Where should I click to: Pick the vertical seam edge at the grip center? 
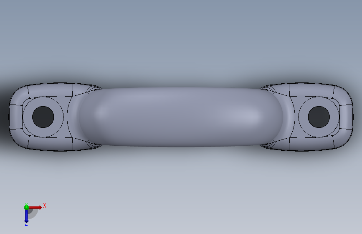coord(181,117)
